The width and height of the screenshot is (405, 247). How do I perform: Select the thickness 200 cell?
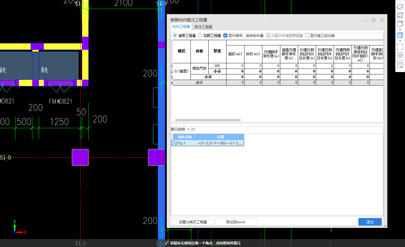pyautogui.click(x=217, y=66)
